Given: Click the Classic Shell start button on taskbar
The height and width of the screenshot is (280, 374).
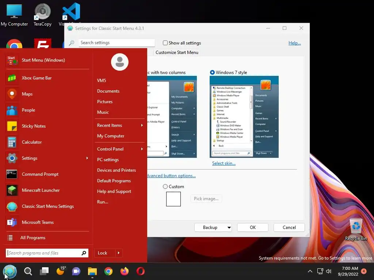Looking at the screenshot, I should [x=10, y=271].
